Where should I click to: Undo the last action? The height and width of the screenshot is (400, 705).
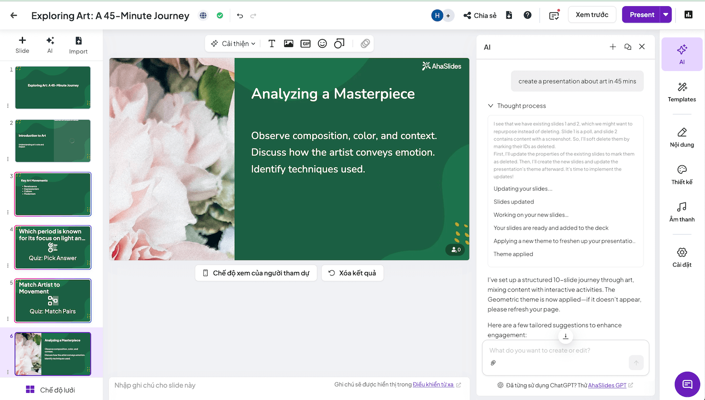click(x=240, y=16)
